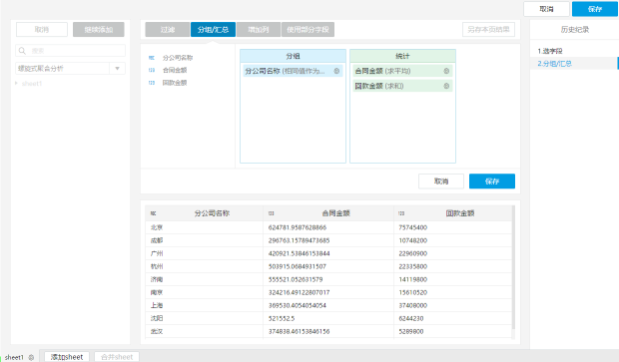Click type icon in 合同金额 table header
Image resolution: width=619 pixels, height=362 pixels.
tap(272, 213)
